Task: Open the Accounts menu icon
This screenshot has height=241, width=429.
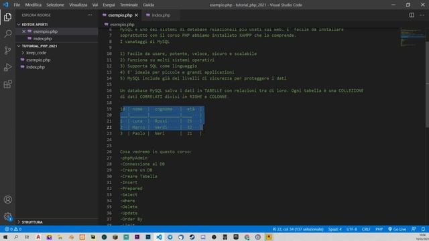Action: pos(7,199)
